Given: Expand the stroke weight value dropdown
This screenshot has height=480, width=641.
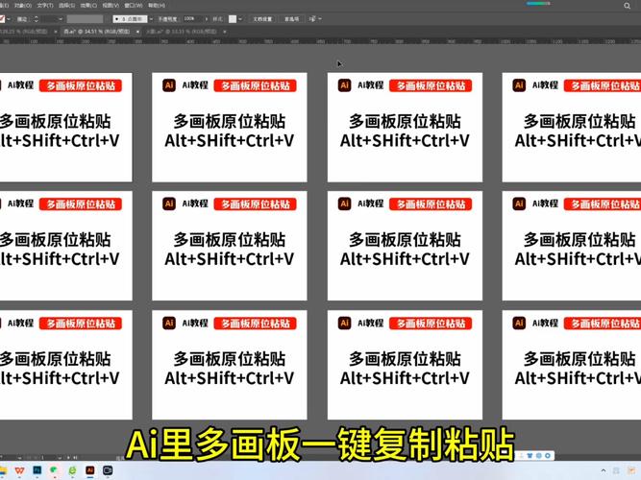Looking at the screenshot, I should tap(61, 19).
